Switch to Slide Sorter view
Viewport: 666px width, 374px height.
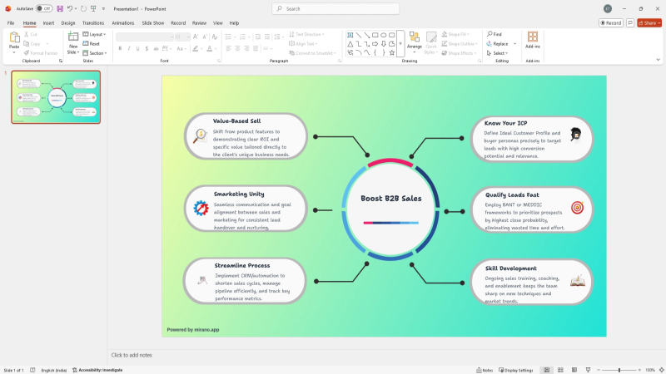click(x=559, y=370)
